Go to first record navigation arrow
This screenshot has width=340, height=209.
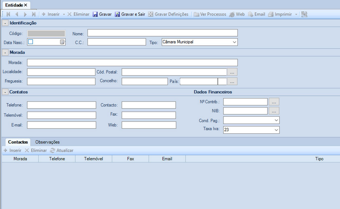tap(8, 14)
